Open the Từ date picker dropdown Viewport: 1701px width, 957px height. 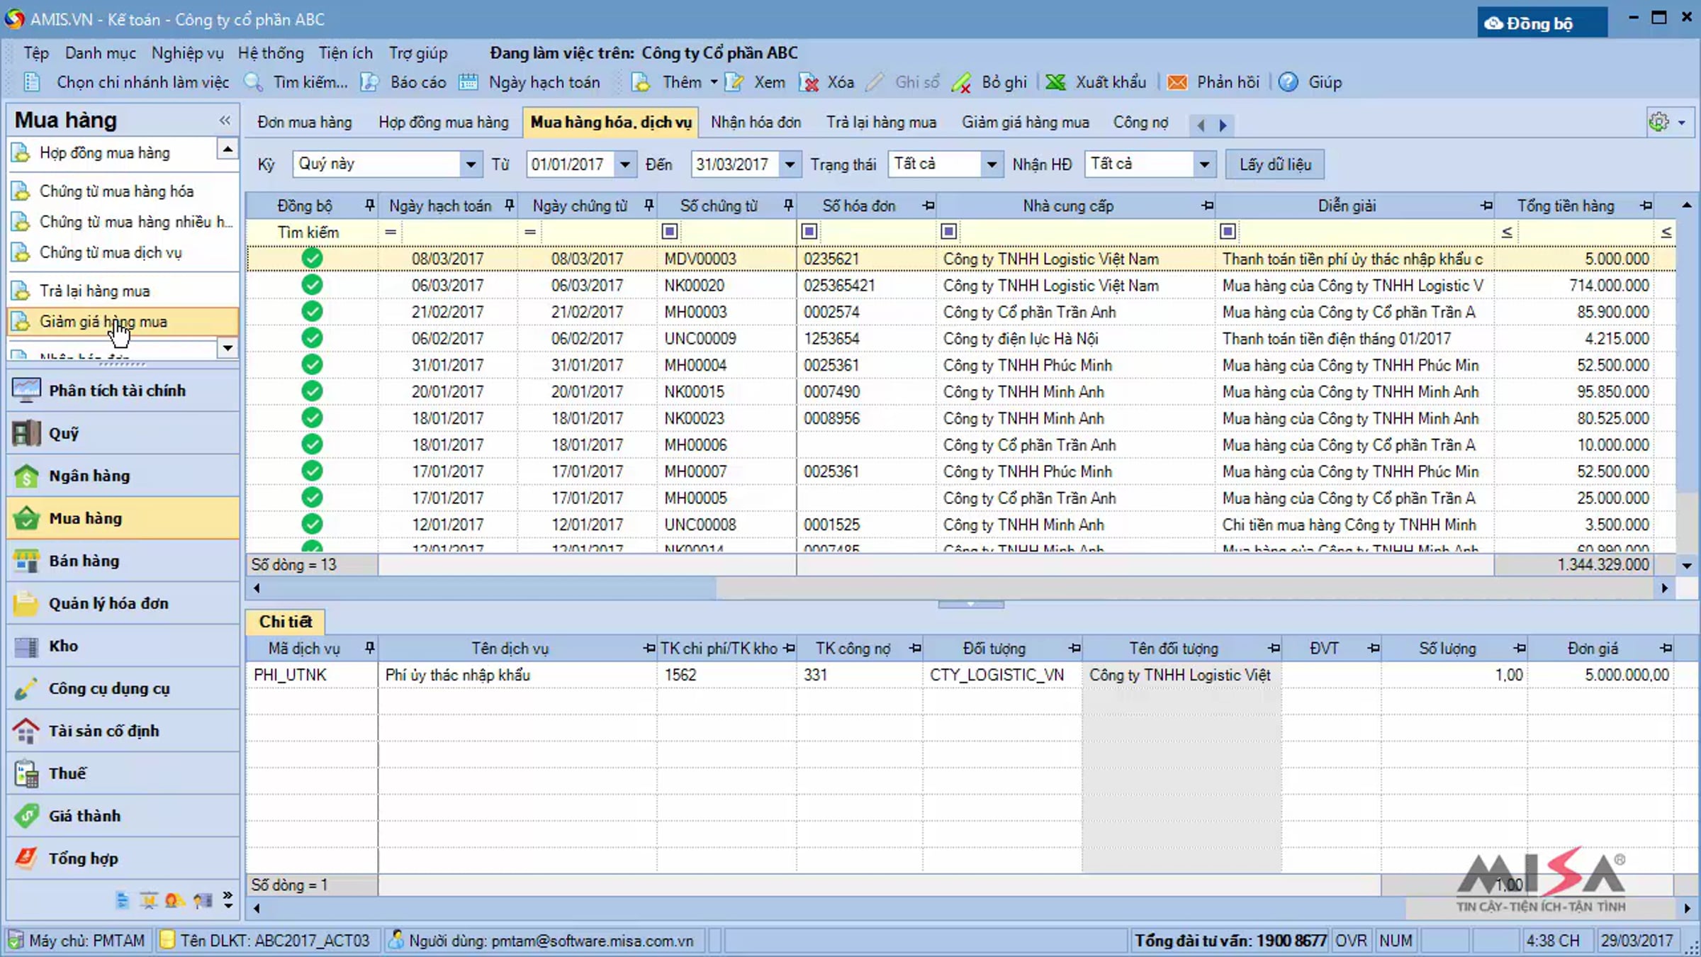(624, 164)
